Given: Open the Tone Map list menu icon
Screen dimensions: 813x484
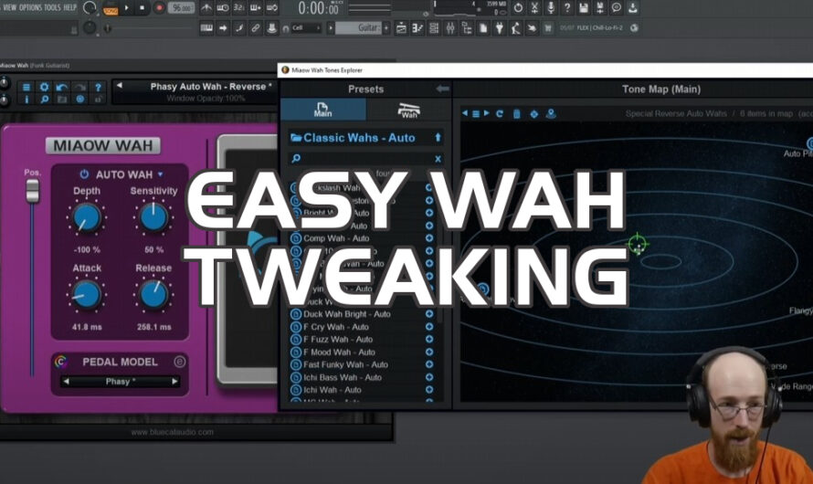Looking at the screenshot, I should tap(475, 113).
